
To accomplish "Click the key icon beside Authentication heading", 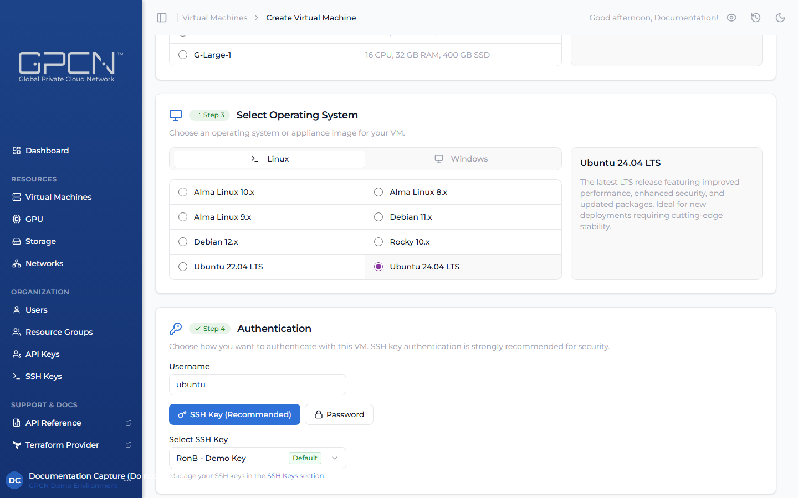I will tap(176, 329).
